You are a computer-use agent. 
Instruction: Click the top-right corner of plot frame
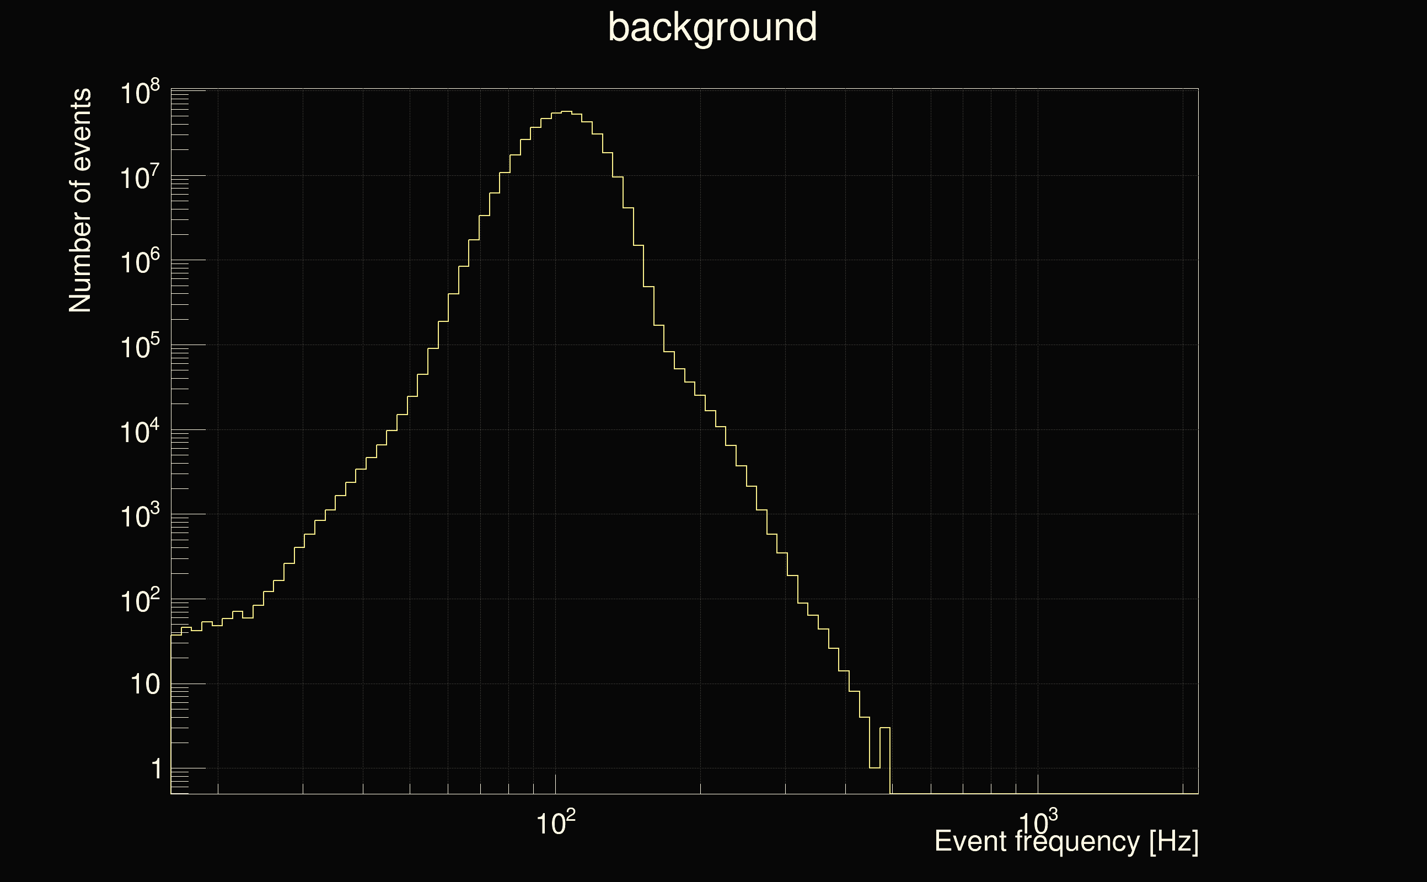[1198, 89]
